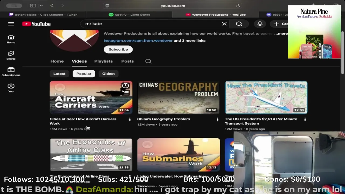Open the channel Videos tab
Image resolution: width=345 pixels, height=194 pixels.
[79, 61]
